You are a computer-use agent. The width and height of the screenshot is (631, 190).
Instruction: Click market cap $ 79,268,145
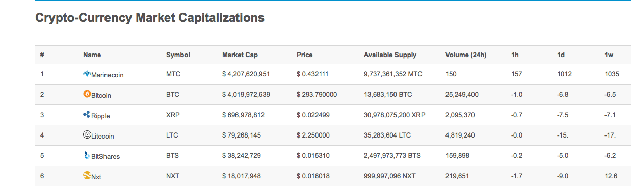[242, 135]
